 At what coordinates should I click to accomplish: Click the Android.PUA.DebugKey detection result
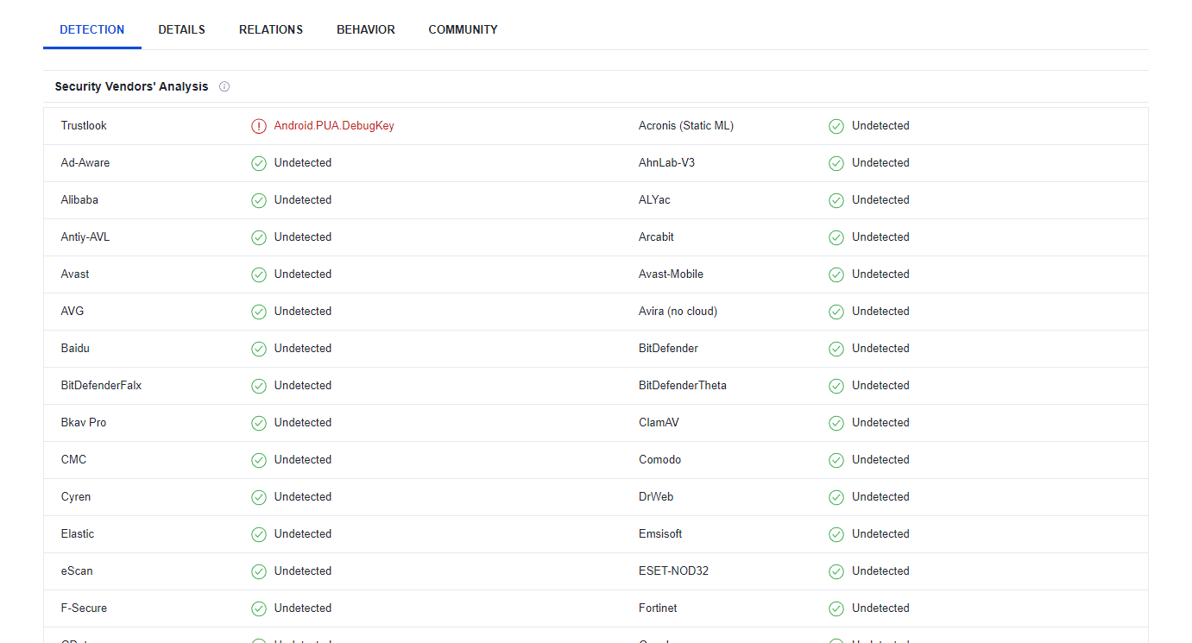[334, 126]
